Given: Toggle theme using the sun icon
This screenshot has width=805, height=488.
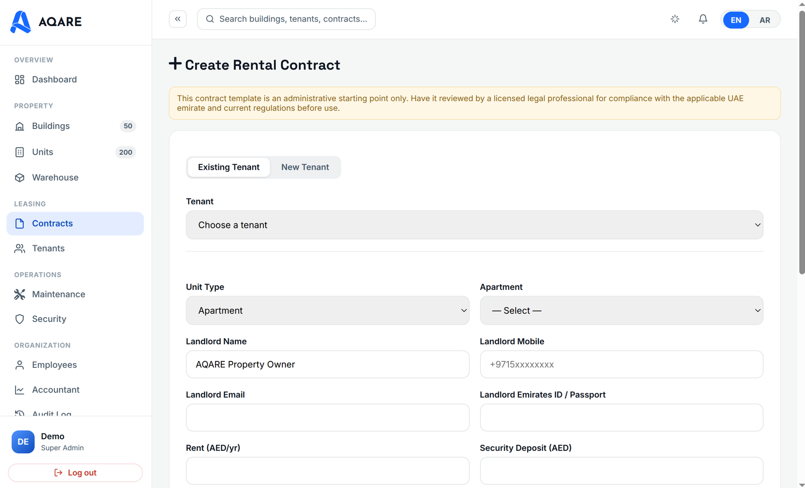Looking at the screenshot, I should [x=675, y=19].
